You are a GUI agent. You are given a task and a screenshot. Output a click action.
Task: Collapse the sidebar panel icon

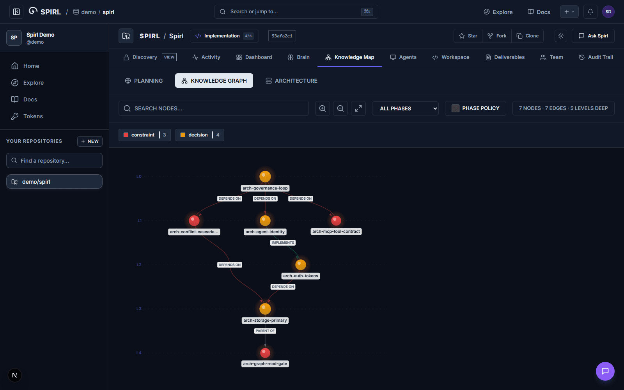click(x=16, y=12)
